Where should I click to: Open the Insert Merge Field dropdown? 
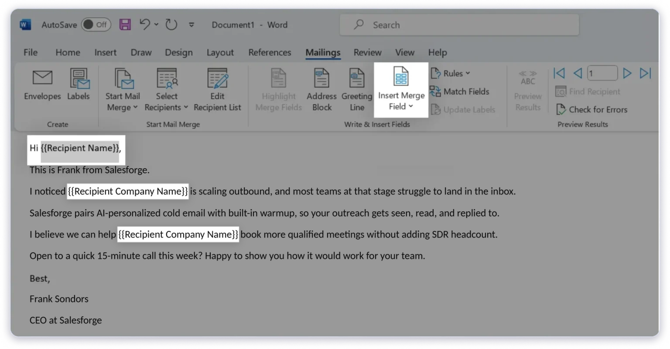point(401,90)
